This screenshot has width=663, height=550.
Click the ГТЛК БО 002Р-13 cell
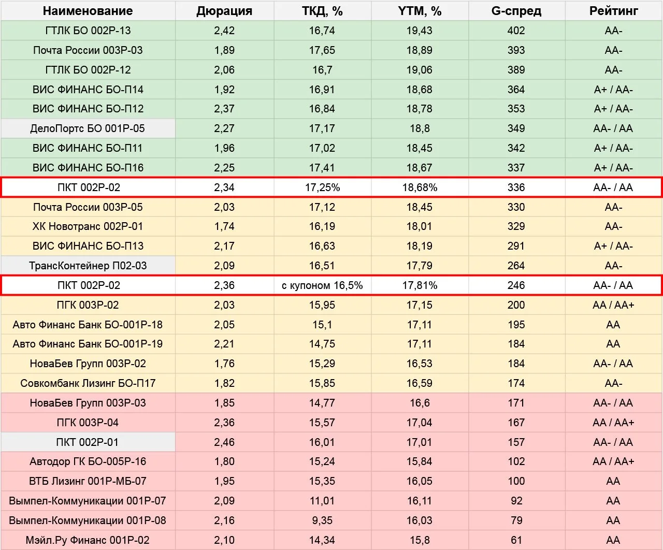(x=88, y=31)
